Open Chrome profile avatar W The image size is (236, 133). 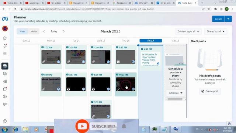coord(226,9)
